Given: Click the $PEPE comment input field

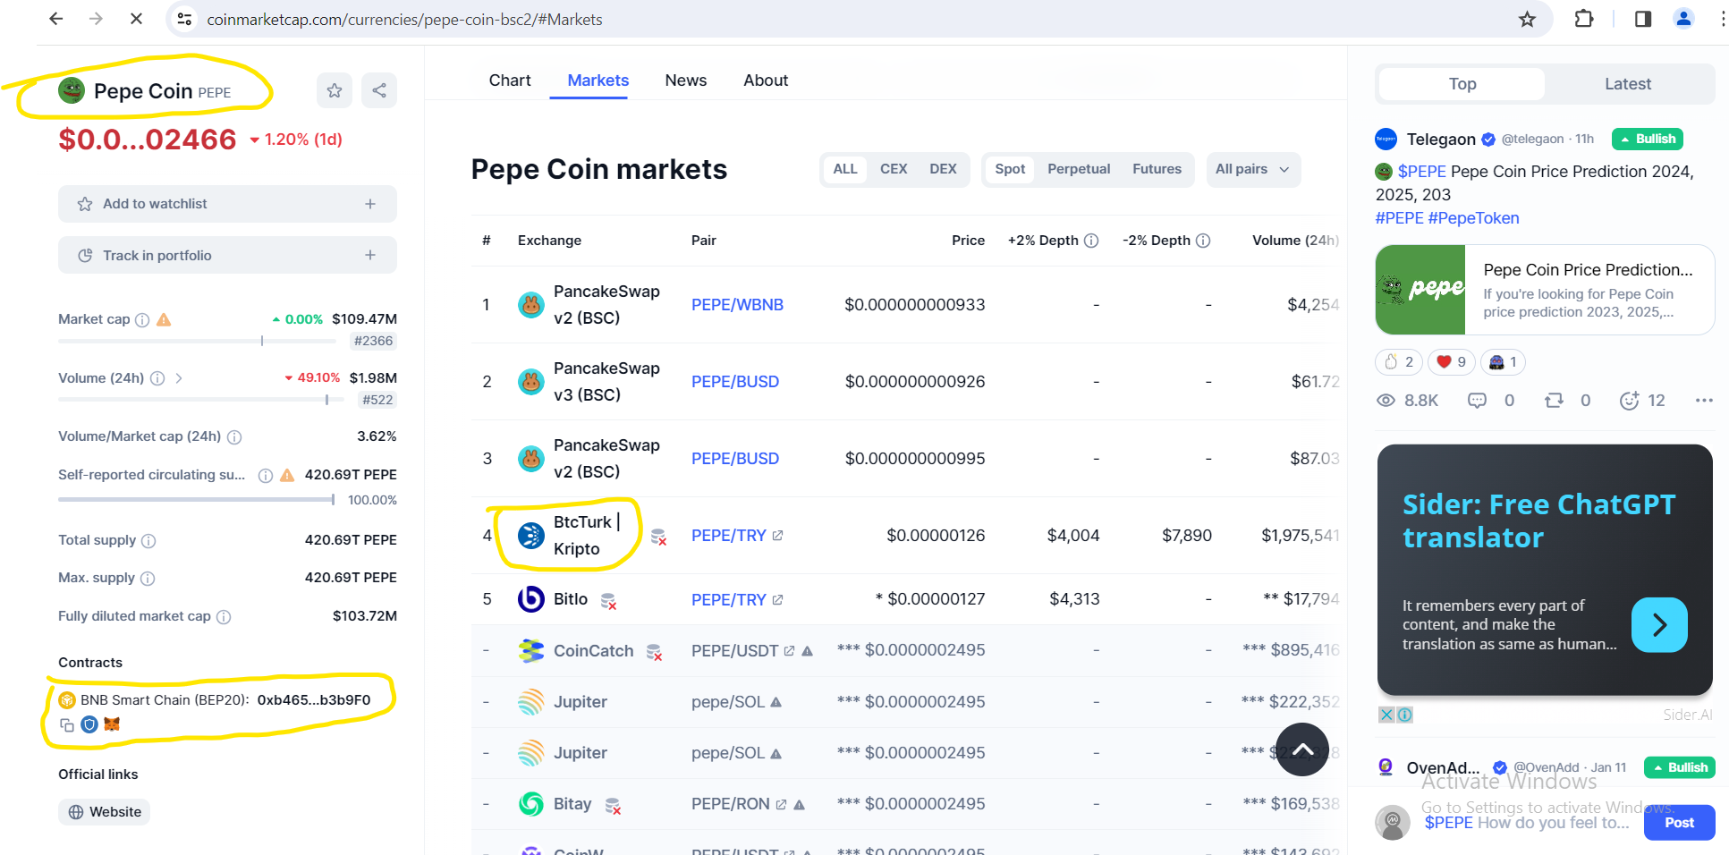Looking at the screenshot, I should pyautogui.click(x=1526, y=823).
